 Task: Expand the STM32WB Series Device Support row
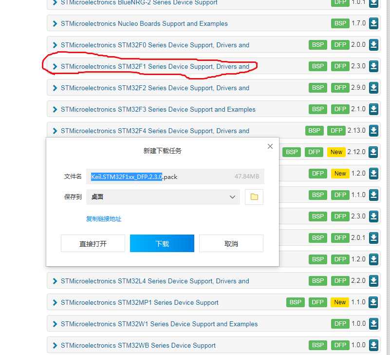(55, 345)
